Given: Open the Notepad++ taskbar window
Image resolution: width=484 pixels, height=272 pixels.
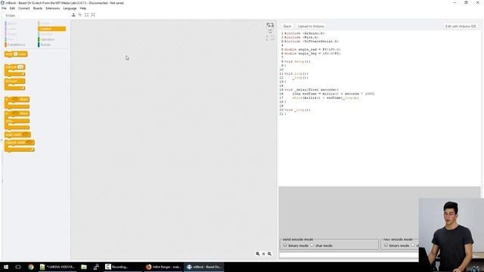Looking at the screenshot, I should pos(57,267).
